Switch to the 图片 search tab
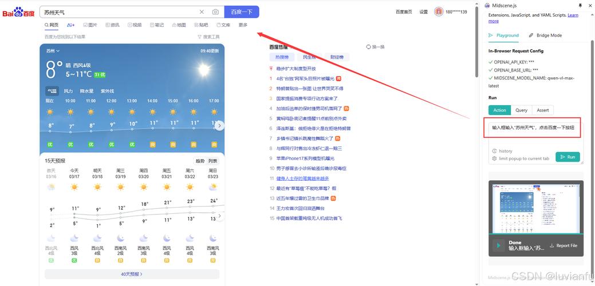This screenshot has height=286, width=595. coord(90,25)
